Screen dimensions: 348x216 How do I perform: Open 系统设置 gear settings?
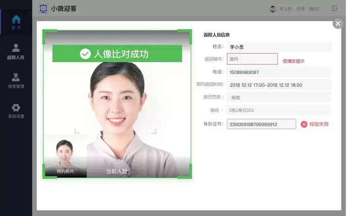(x=16, y=111)
